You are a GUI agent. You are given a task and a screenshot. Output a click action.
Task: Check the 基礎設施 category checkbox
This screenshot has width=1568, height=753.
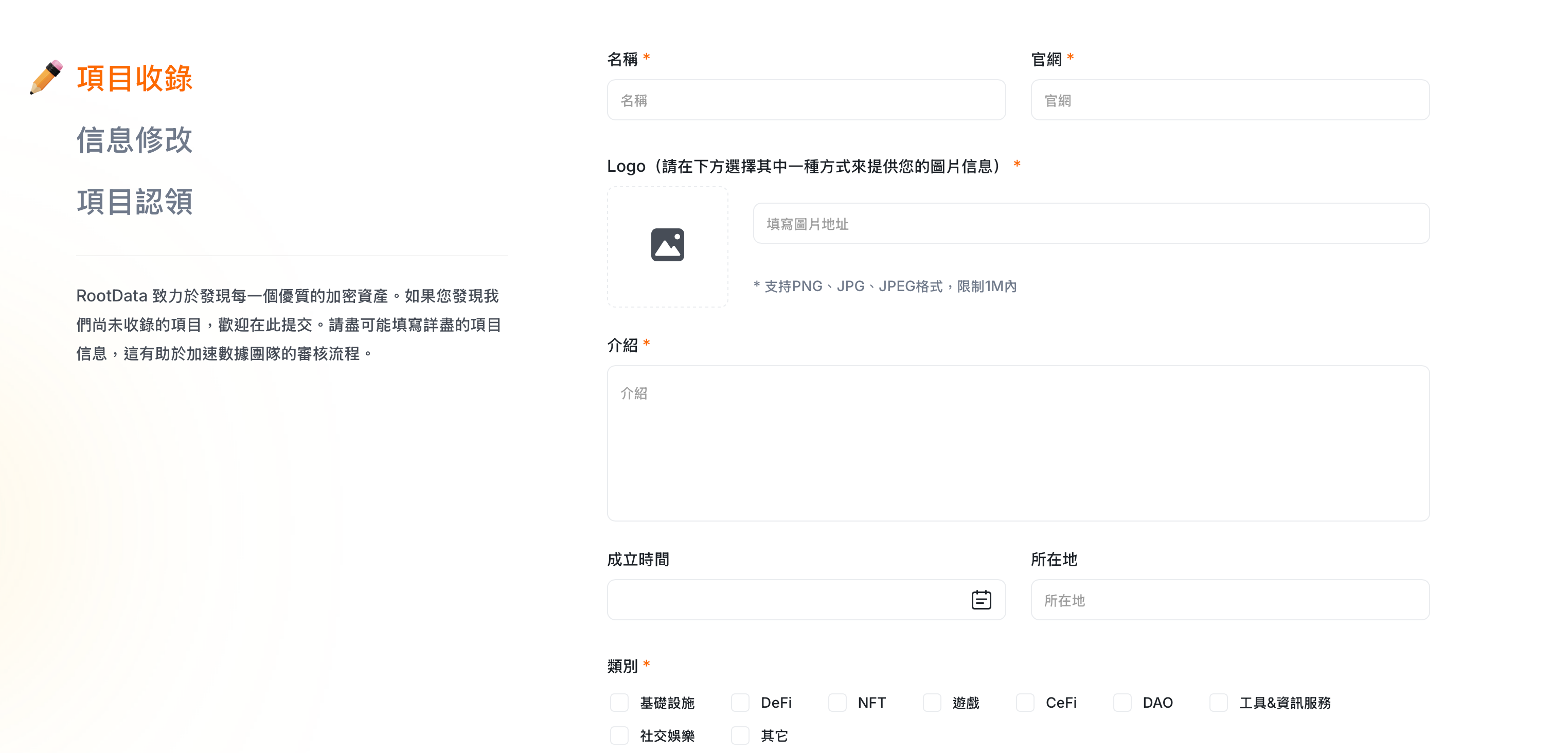coord(619,703)
